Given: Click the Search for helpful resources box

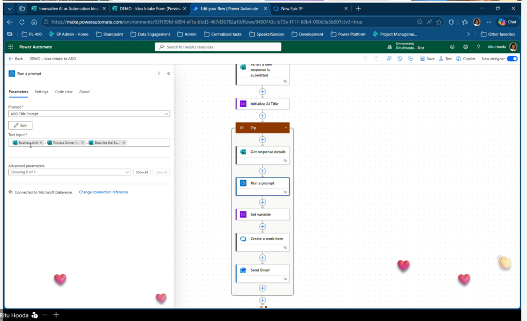Looking at the screenshot, I should (218, 47).
